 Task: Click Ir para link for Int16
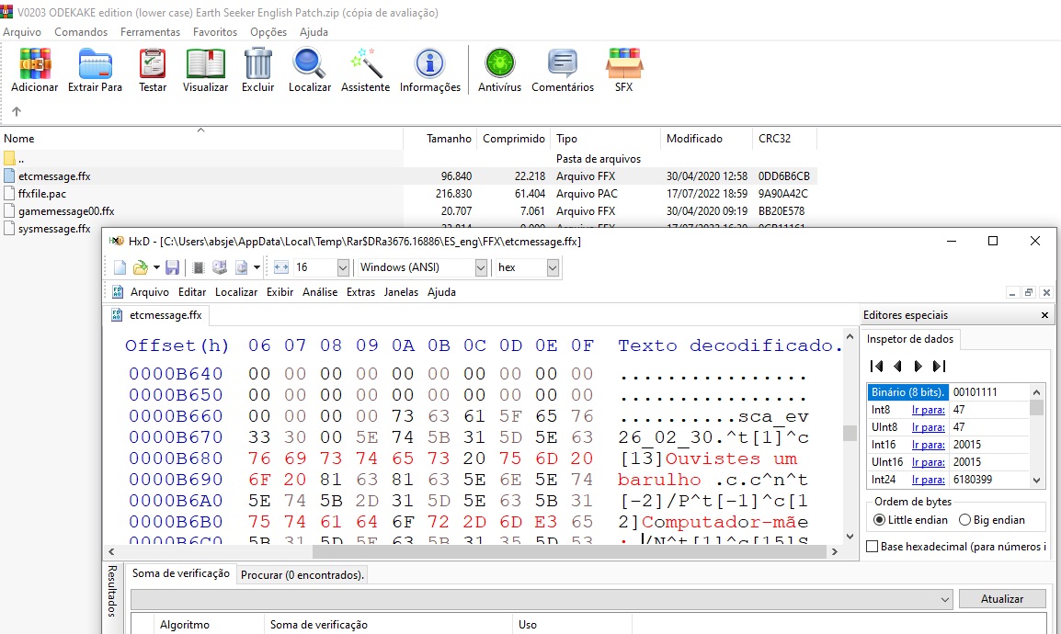point(929,445)
